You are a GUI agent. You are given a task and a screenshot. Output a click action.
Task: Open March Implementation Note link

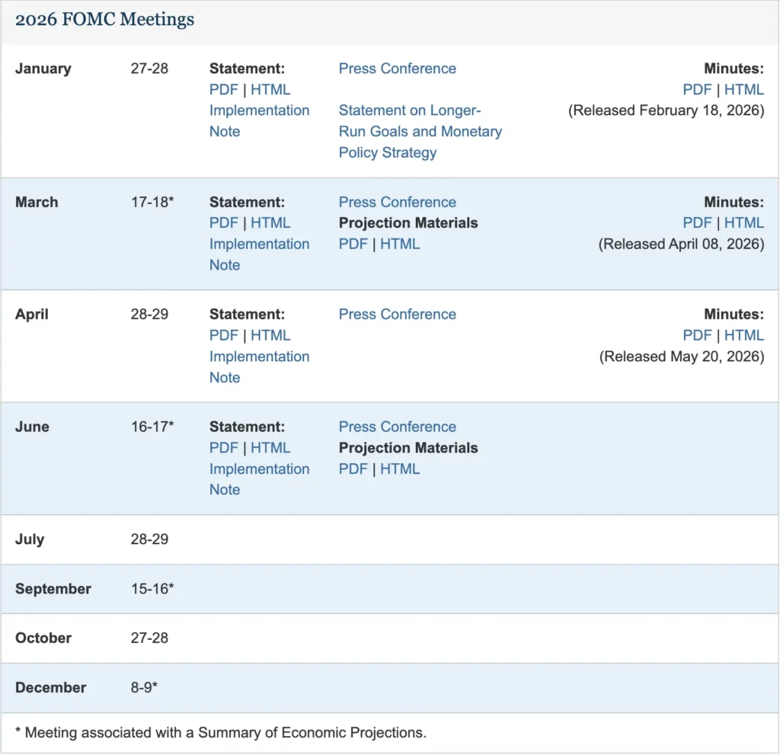[x=259, y=254]
